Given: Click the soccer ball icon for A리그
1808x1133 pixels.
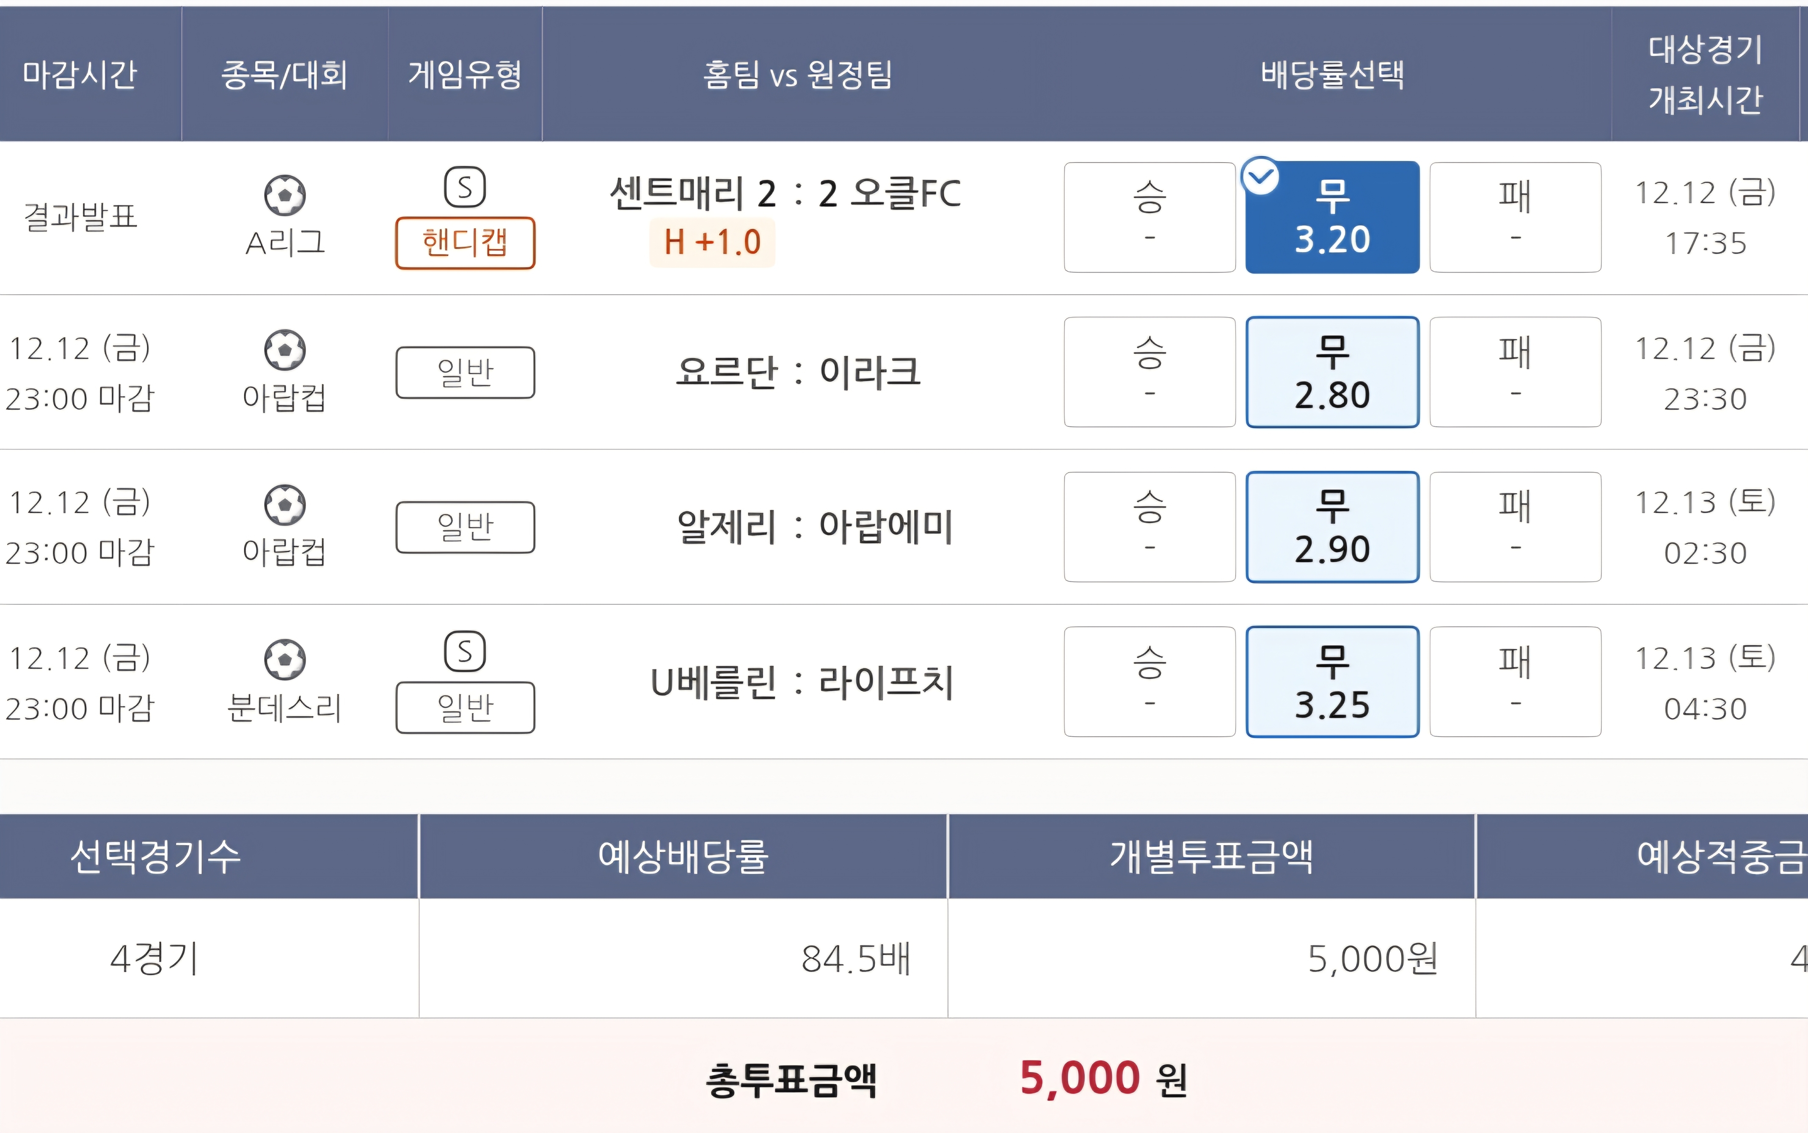Looking at the screenshot, I should 284,195.
